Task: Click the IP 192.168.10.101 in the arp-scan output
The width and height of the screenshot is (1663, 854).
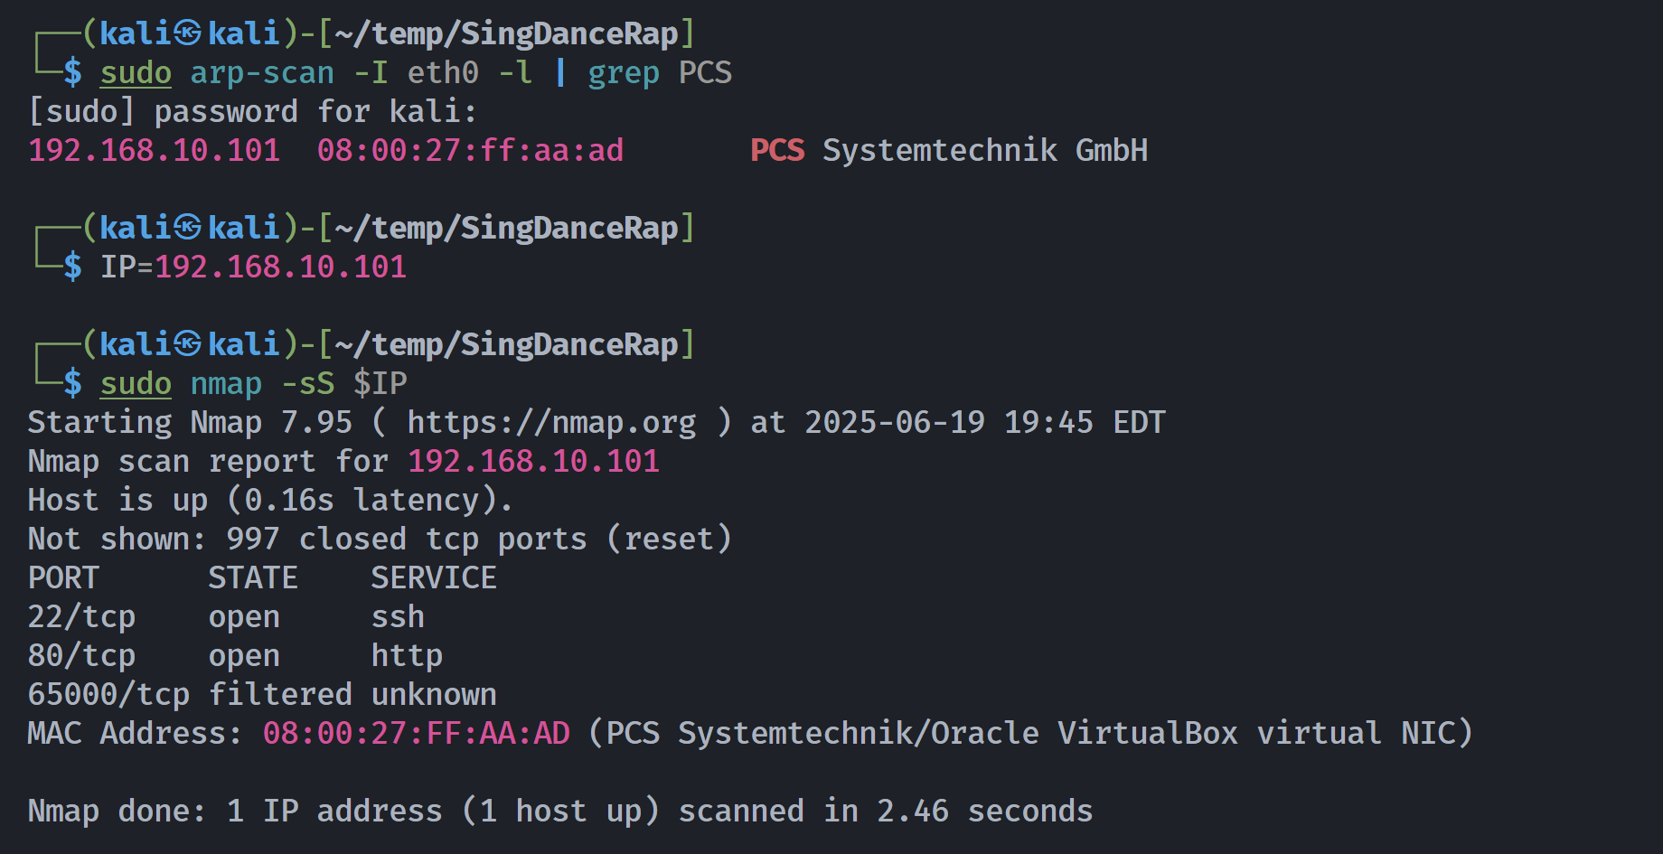Action: 155,150
